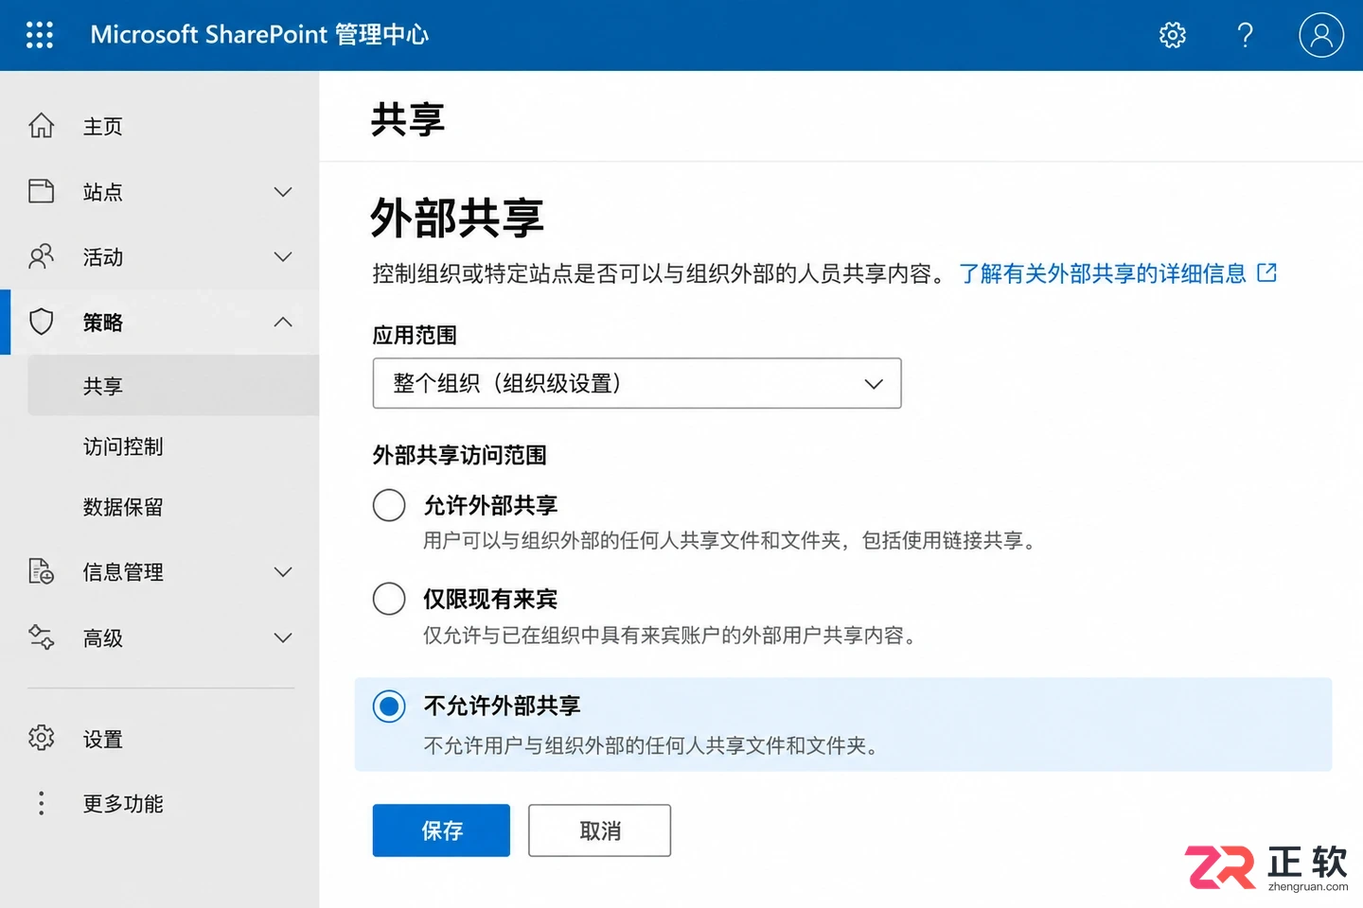Image resolution: width=1363 pixels, height=908 pixels.
Task: Collapse the 策略 section chevron
Action: 283,323
